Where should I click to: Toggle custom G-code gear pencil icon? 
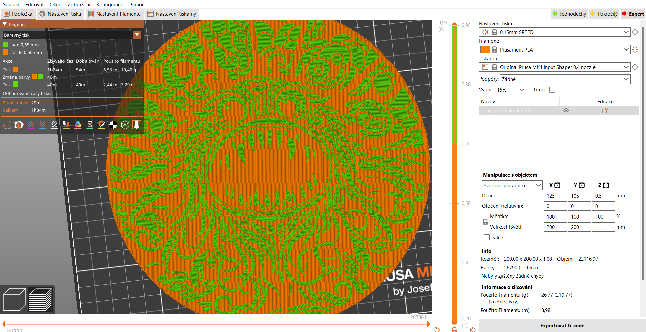pyautogui.click(x=102, y=125)
